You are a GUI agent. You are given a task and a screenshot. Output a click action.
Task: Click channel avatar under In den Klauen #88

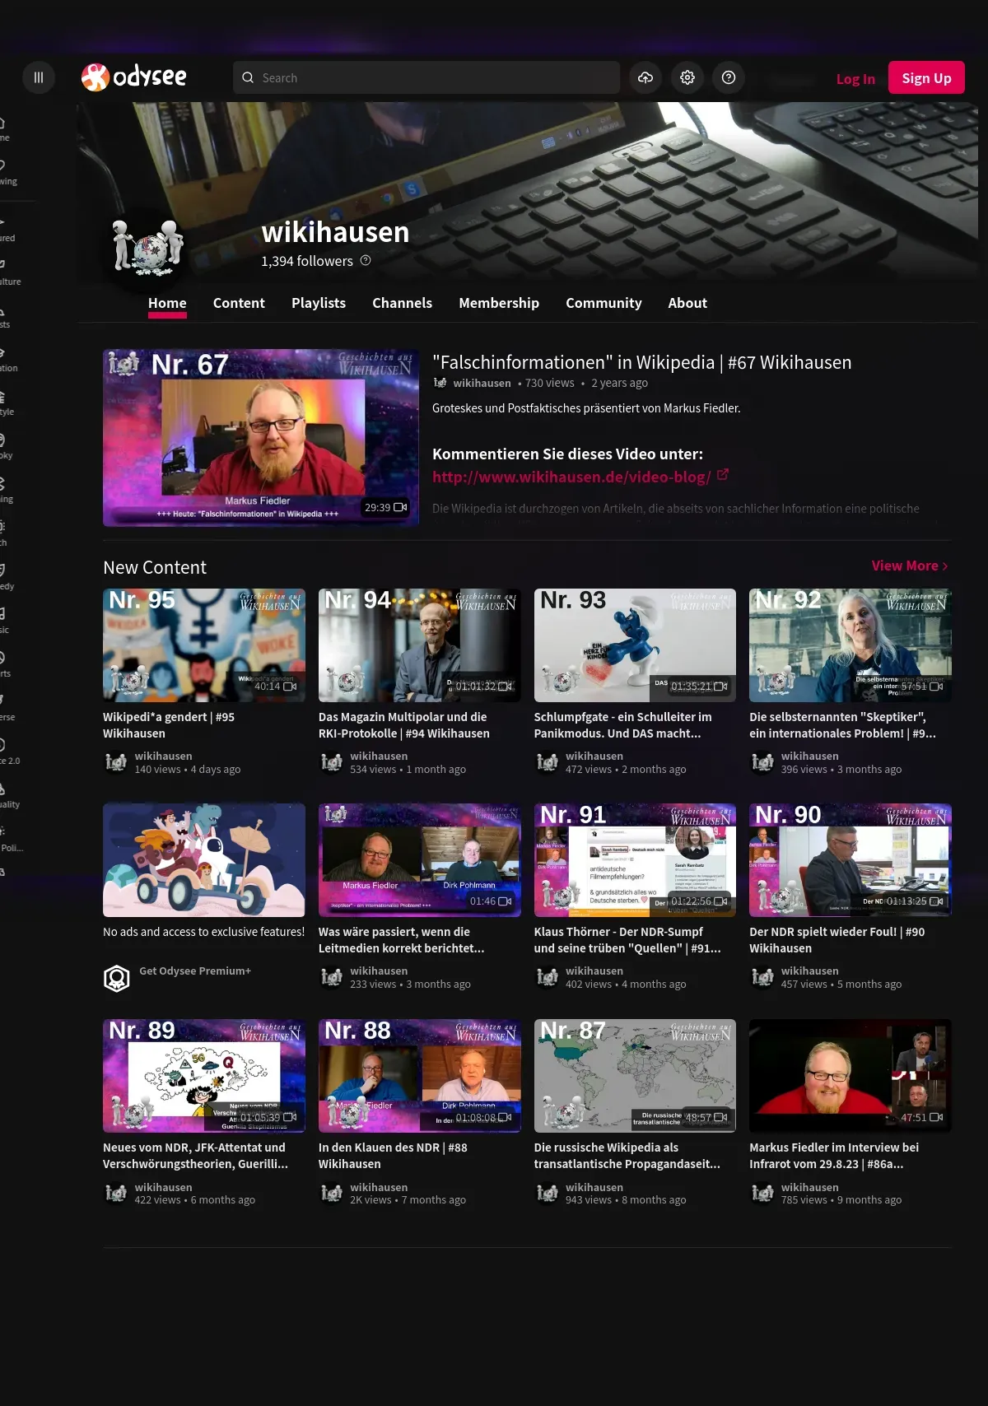(332, 1193)
